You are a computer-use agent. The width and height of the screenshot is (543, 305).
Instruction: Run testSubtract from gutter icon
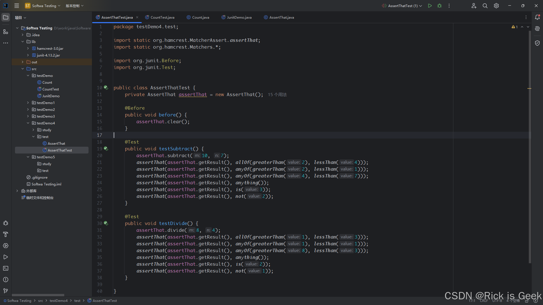pyautogui.click(x=106, y=149)
